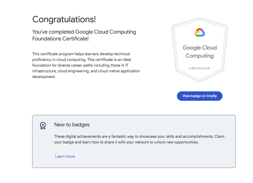Viewport: 253px width, 183px height.
Task: Click the word "Computing" on the badge
Action: point(199,56)
